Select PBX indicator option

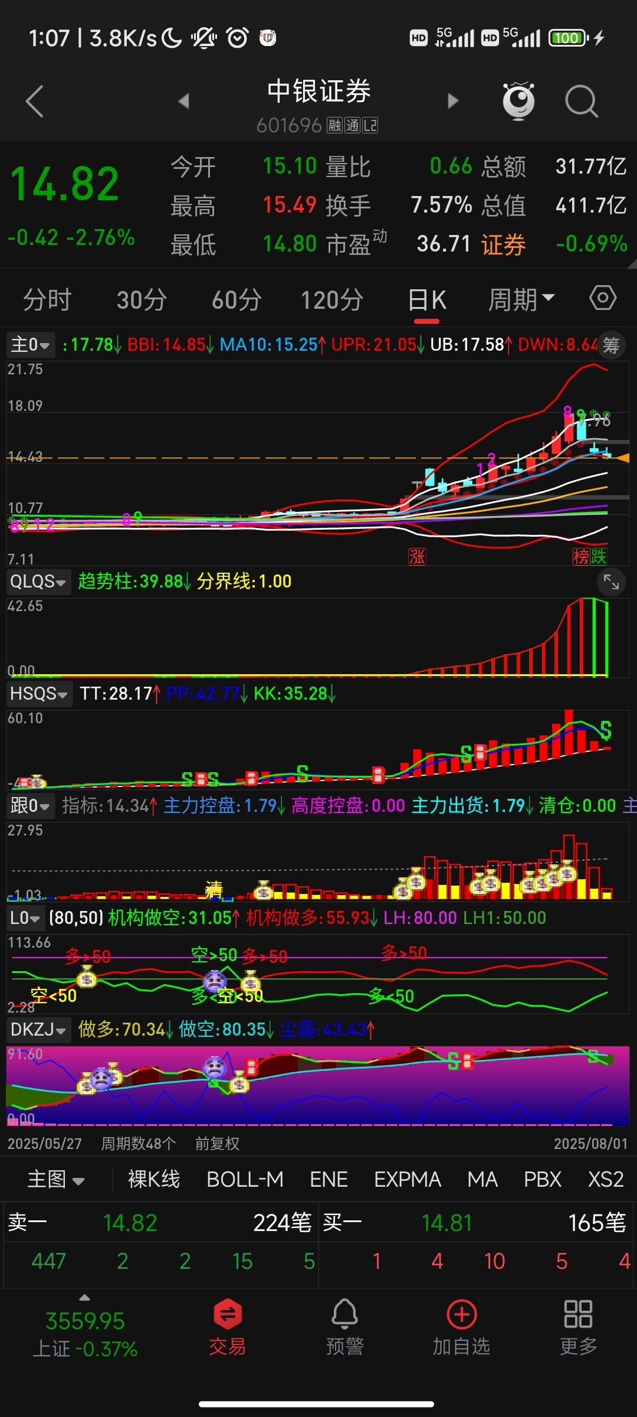[543, 1179]
